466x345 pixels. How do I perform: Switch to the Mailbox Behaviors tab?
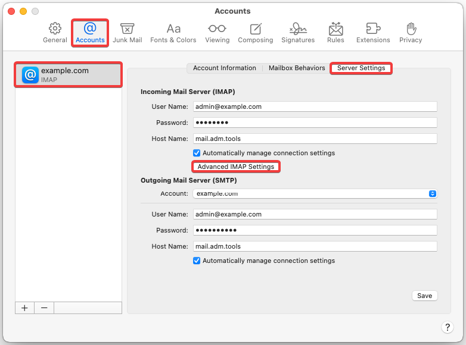tap(297, 68)
